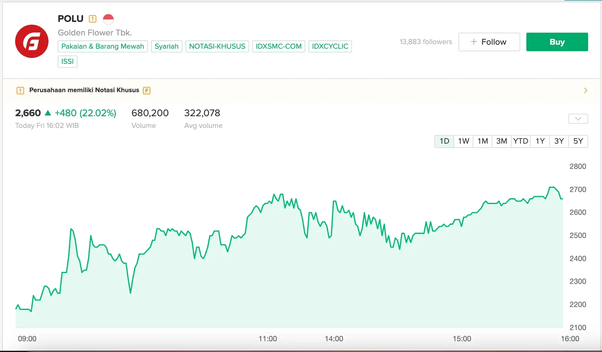Click the chart price peak near 16:00

pyautogui.click(x=552, y=187)
